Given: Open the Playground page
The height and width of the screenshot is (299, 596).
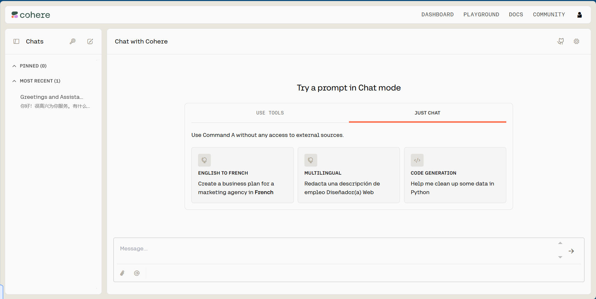Looking at the screenshot, I should [481, 15].
